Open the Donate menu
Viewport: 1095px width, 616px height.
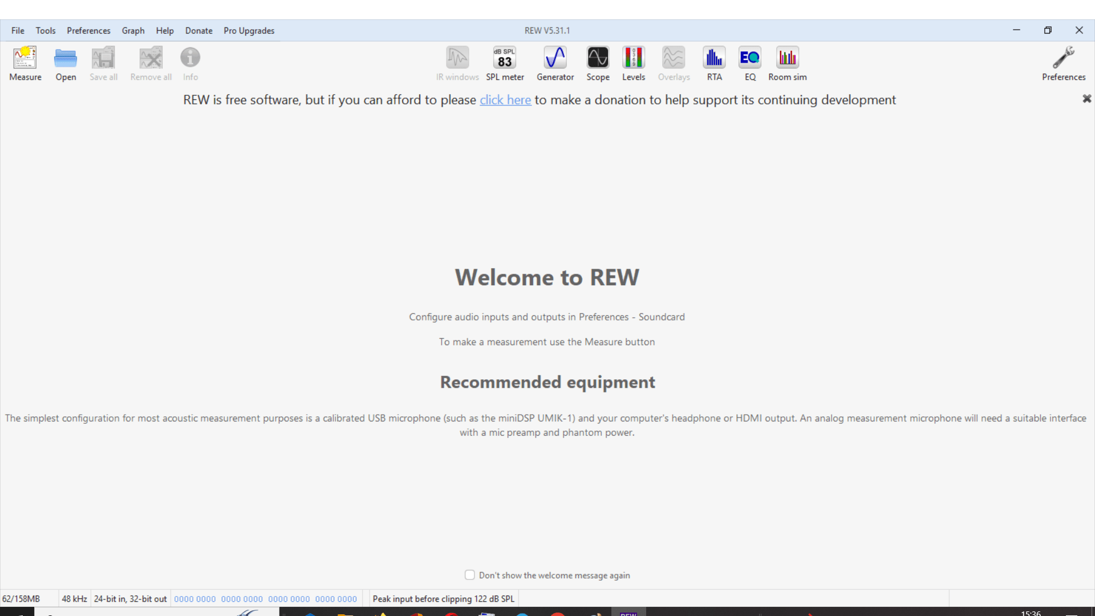pos(198,31)
